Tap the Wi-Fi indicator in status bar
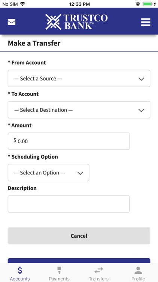 [x=22, y=4]
